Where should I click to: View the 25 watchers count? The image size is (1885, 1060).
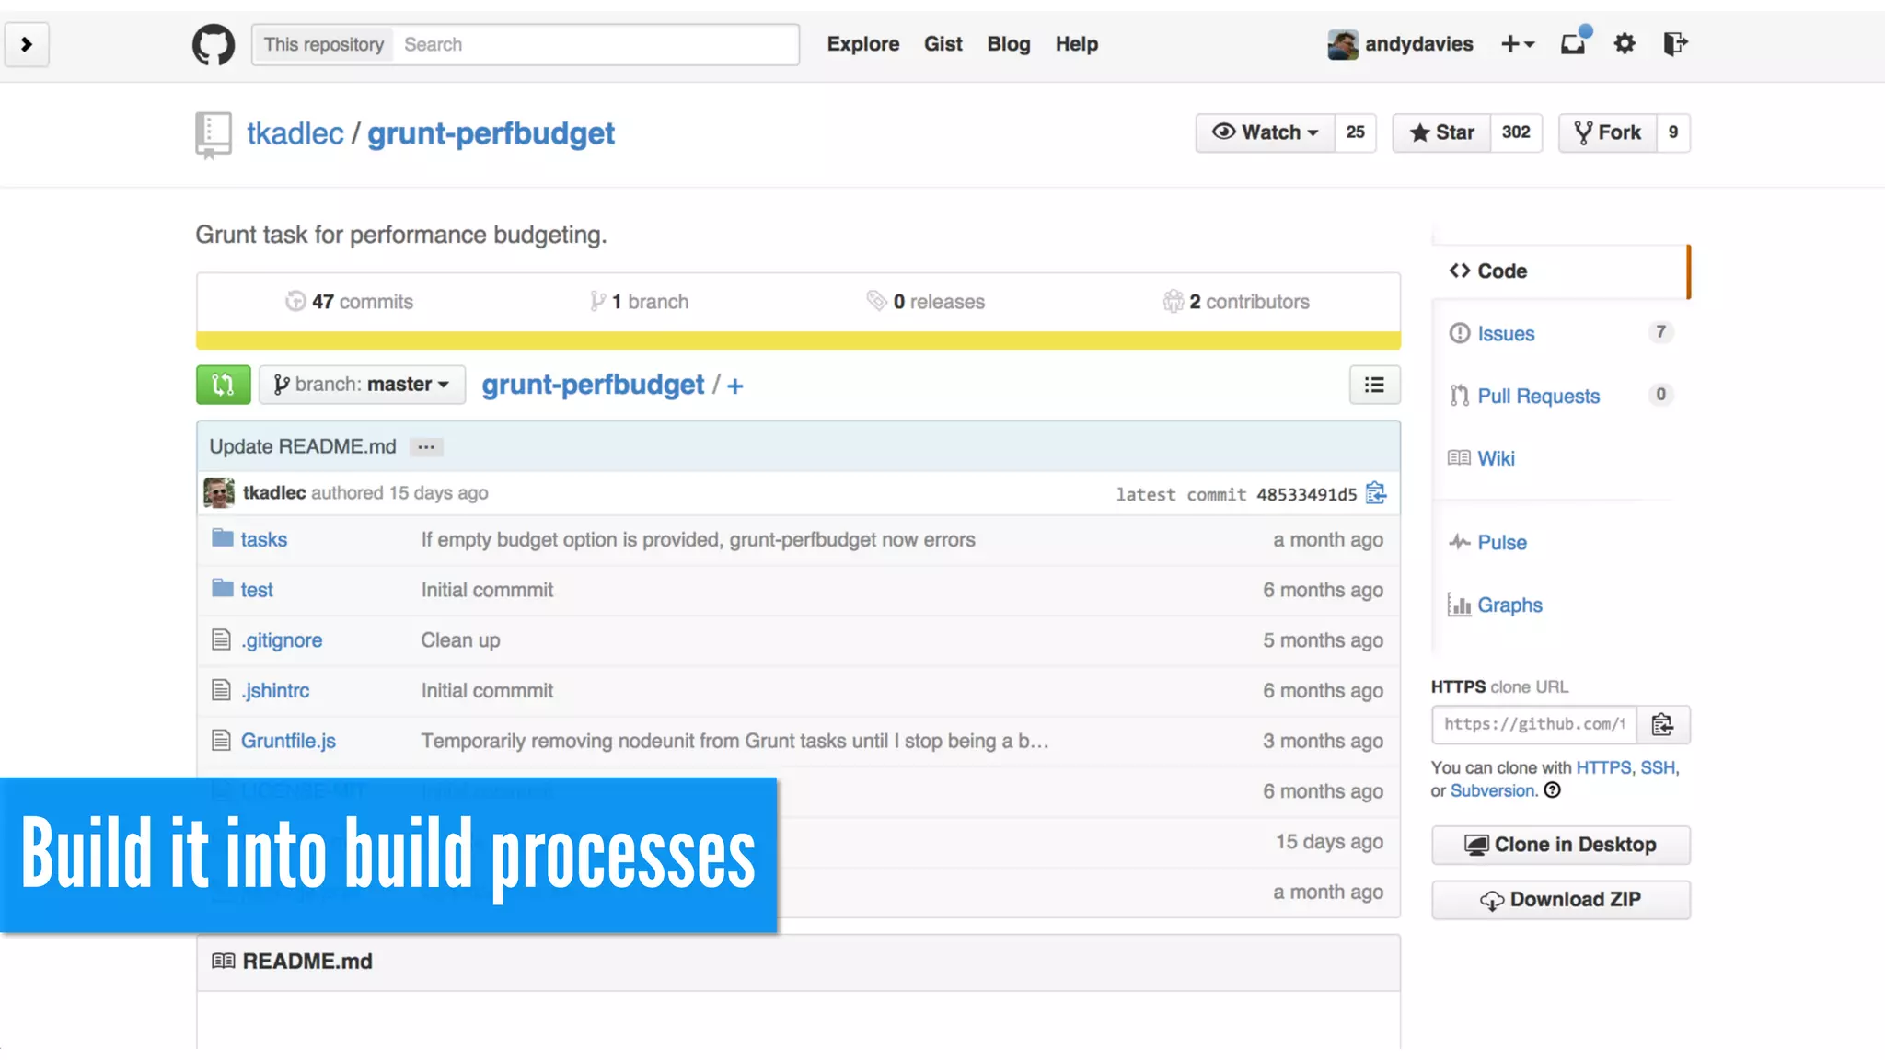(x=1355, y=132)
